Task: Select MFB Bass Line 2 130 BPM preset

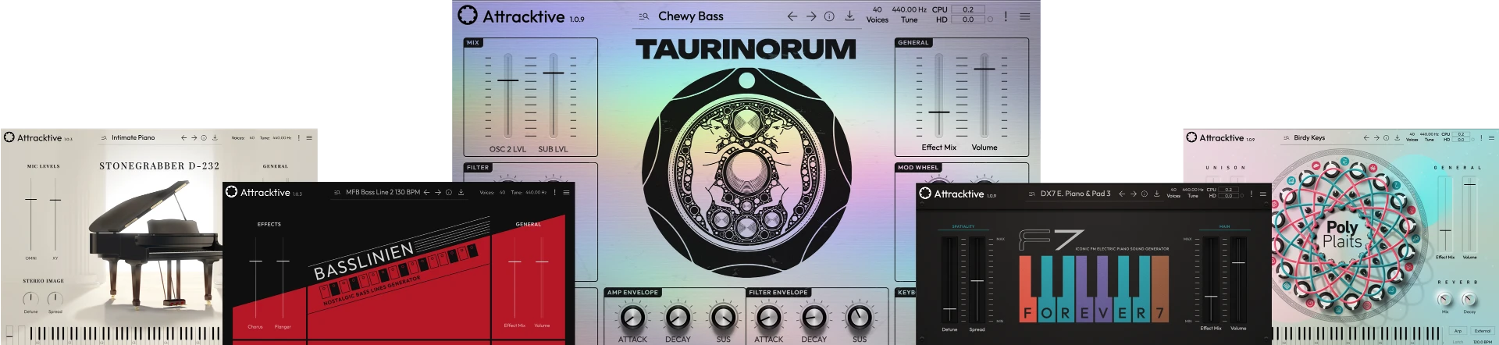Action: click(x=383, y=192)
